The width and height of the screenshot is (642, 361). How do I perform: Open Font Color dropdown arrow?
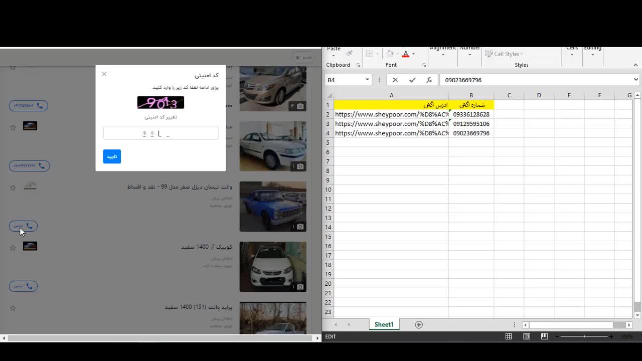point(413,54)
